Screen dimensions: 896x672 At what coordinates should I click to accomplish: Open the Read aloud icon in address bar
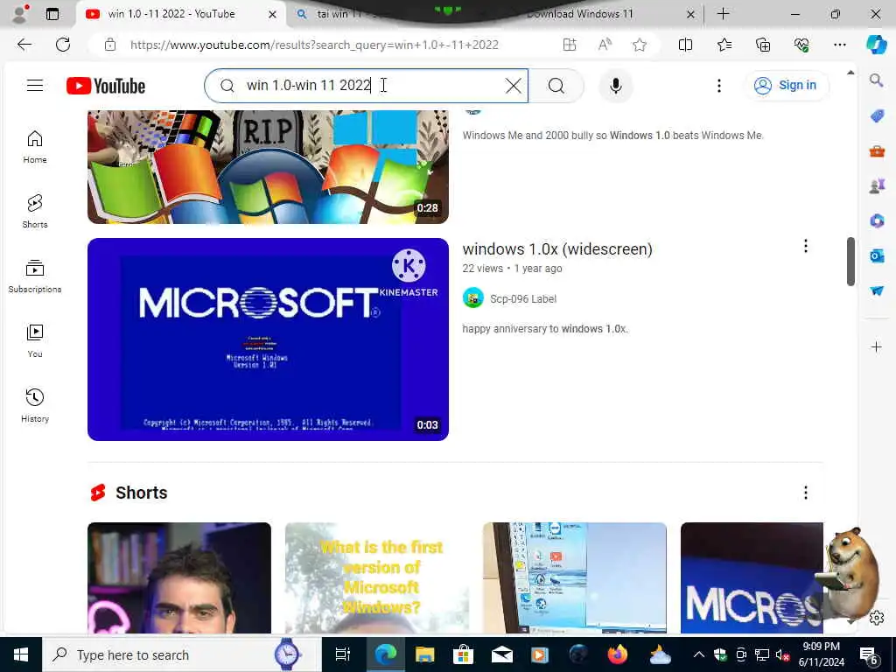(605, 45)
